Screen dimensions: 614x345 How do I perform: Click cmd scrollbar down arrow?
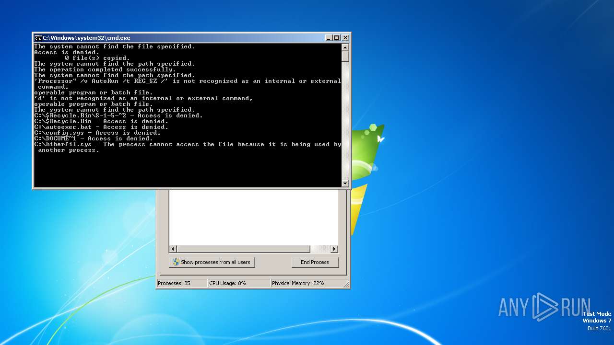[345, 183]
